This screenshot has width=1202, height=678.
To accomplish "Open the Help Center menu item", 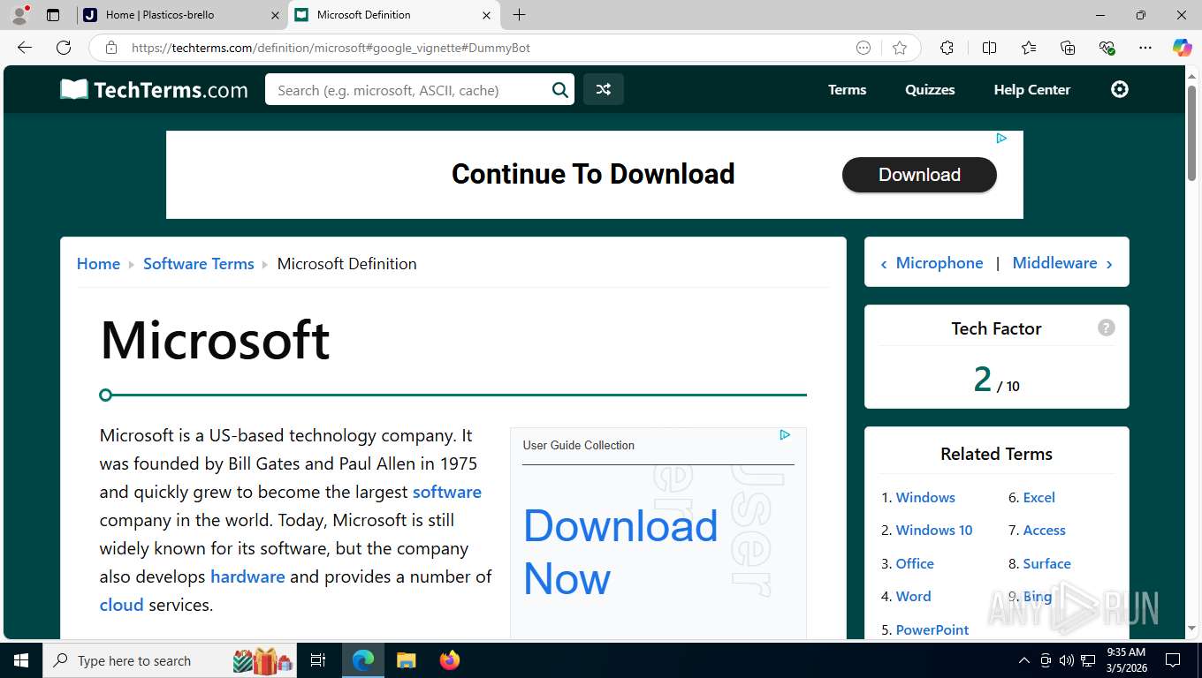I will 1031,89.
